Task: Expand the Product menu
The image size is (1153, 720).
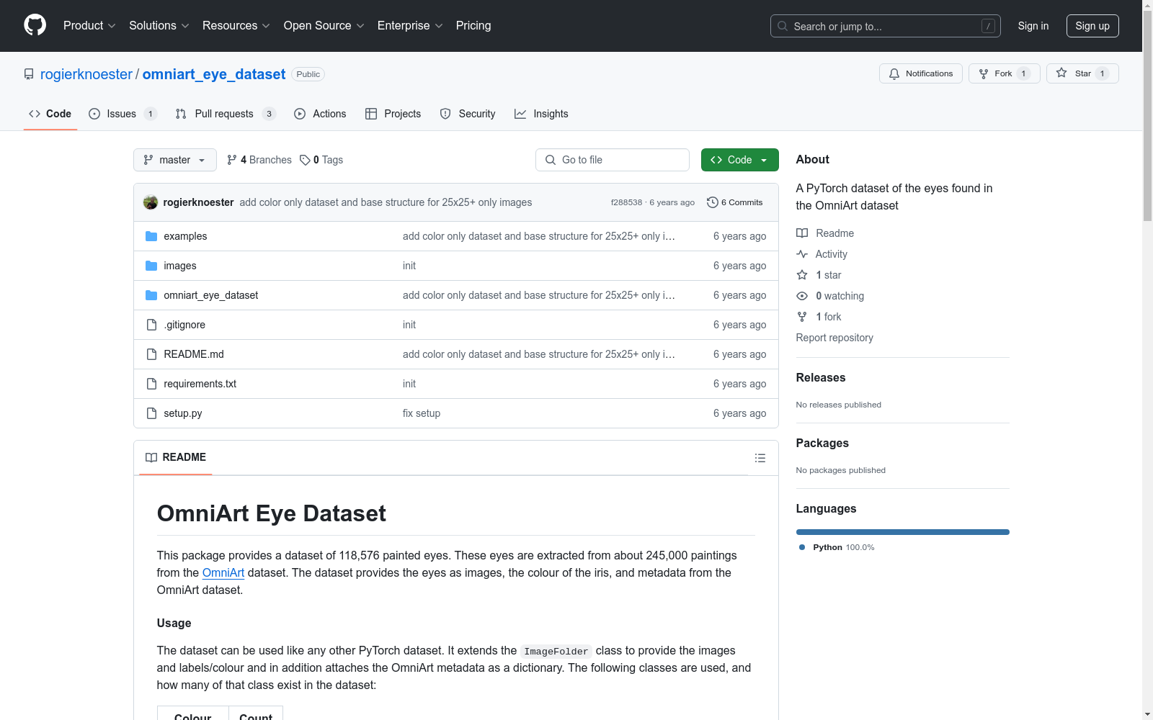Action: (89, 26)
